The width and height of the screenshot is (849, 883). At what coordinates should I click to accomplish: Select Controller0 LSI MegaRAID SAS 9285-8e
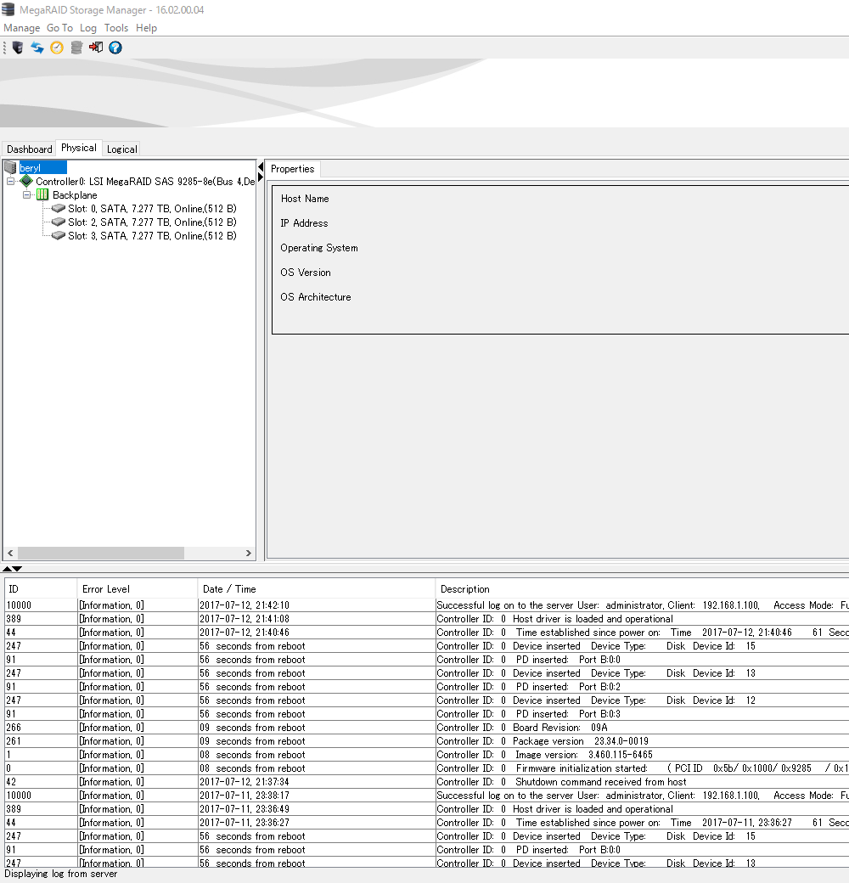coord(145,182)
